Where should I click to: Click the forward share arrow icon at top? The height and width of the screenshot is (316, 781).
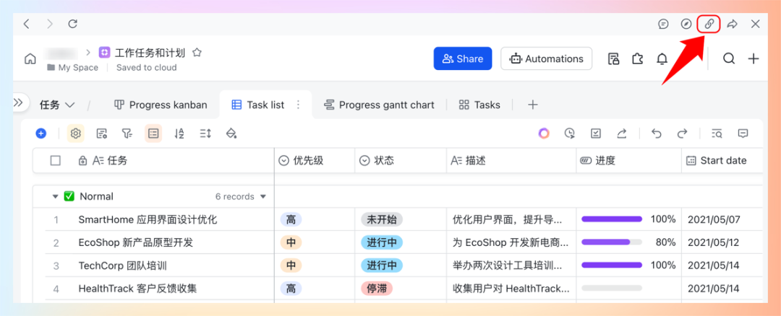click(x=732, y=24)
